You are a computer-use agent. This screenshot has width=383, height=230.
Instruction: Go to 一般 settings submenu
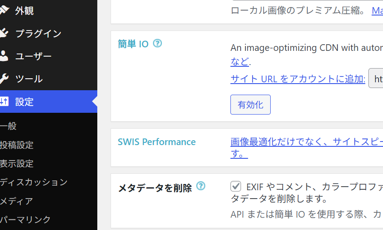8,126
